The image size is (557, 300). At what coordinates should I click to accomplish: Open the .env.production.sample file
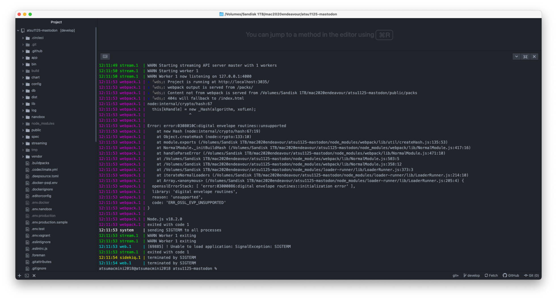(x=49, y=222)
